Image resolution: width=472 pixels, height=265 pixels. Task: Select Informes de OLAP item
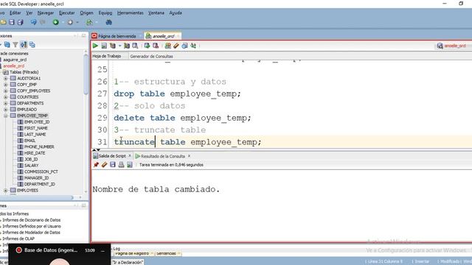pyautogui.click(x=18, y=239)
